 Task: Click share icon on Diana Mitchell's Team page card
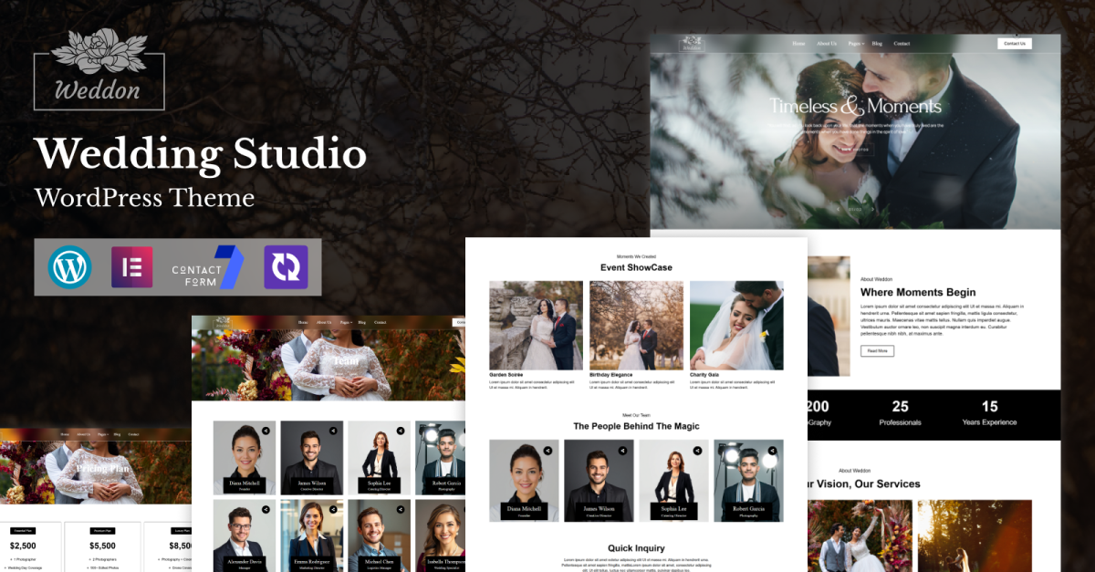pos(266,430)
